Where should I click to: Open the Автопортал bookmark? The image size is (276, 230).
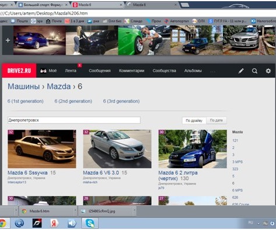[176, 21]
